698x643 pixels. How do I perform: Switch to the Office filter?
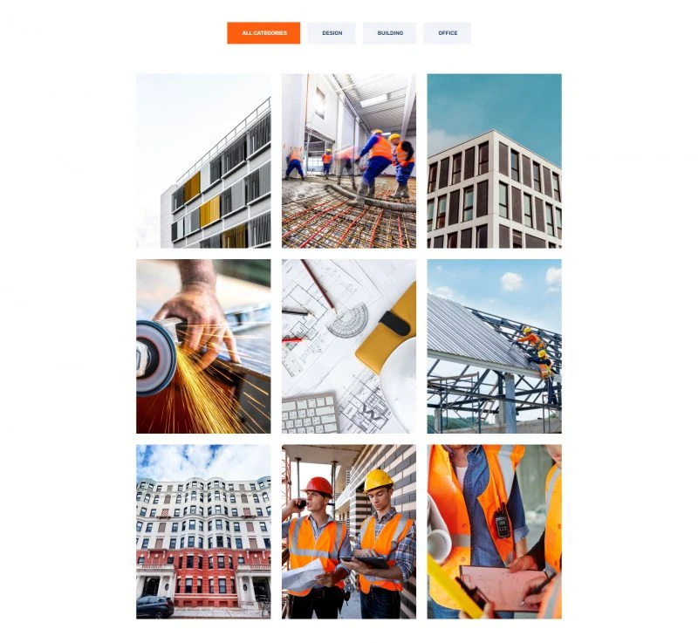tap(447, 33)
